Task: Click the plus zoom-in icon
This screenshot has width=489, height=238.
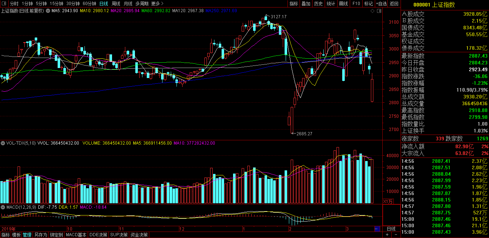Action: coord(387,235)
